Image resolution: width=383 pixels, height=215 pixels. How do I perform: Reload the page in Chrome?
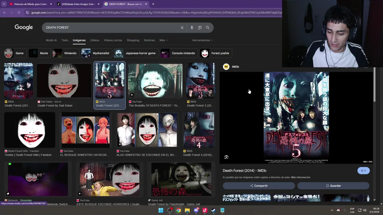point(19,13)
